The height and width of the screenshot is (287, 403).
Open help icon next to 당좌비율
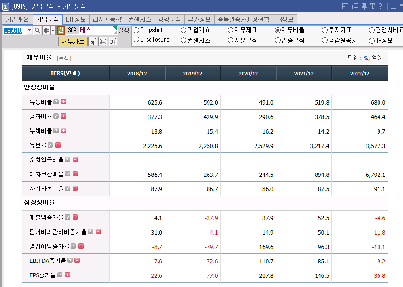click(56, 116)
